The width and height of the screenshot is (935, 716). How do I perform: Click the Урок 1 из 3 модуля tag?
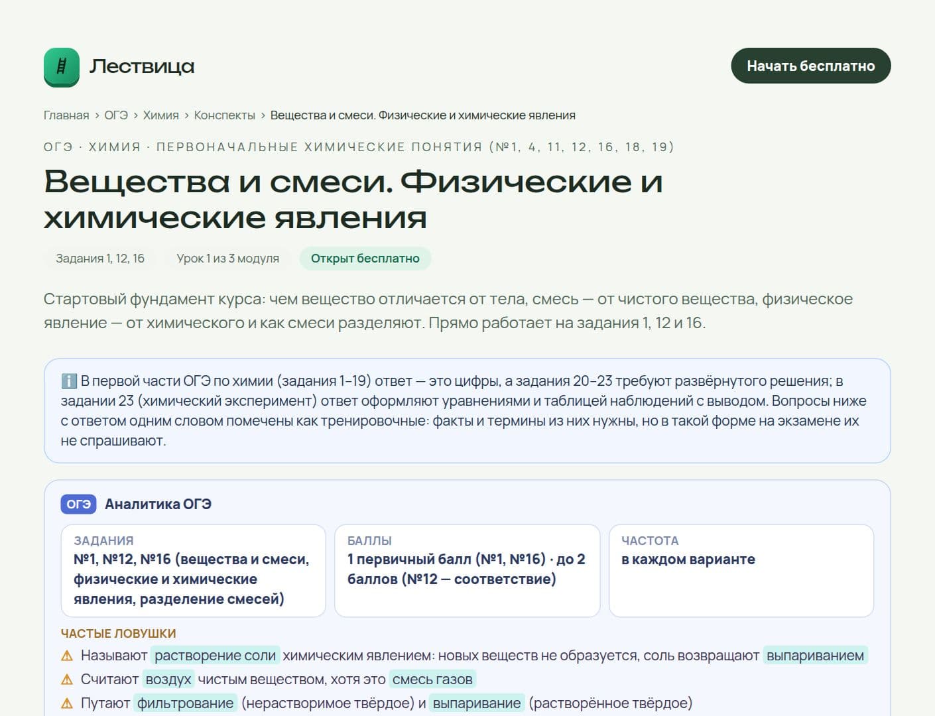click(x=228, y=259)
